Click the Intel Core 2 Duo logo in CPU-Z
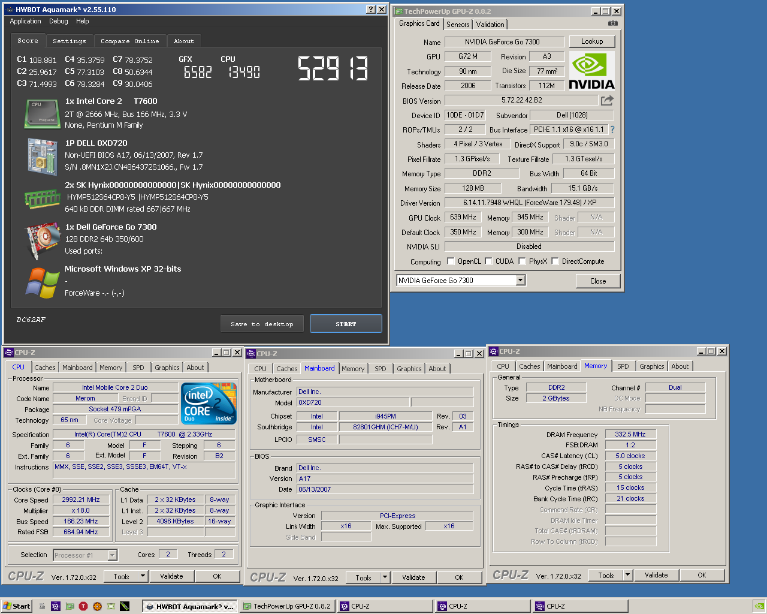 tap(209, 404)
